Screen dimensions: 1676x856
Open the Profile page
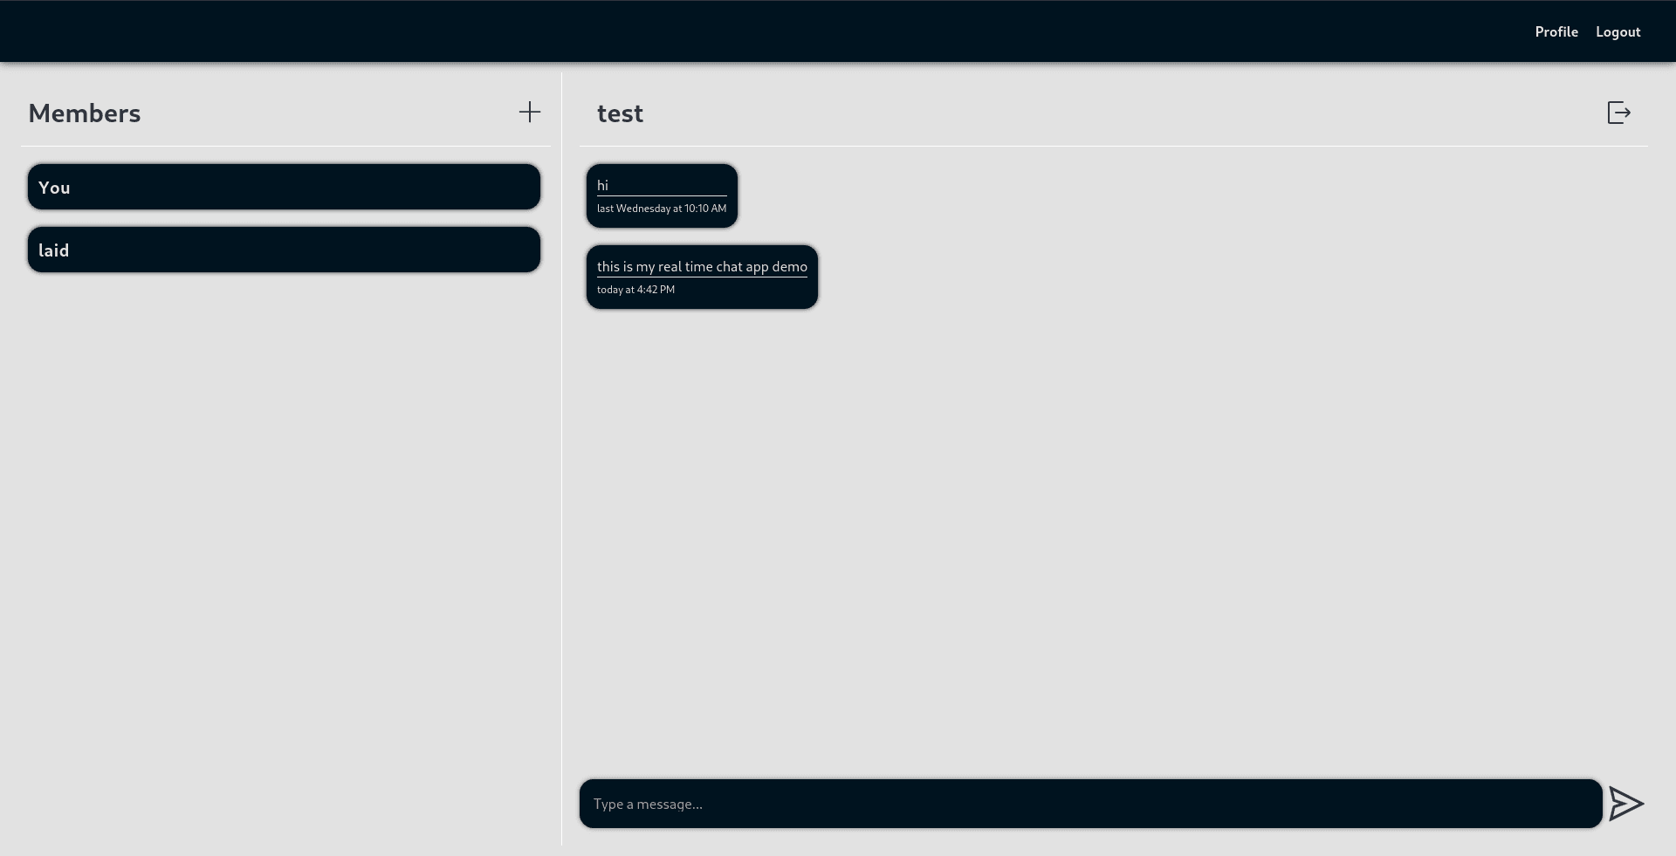[1556, 31]
